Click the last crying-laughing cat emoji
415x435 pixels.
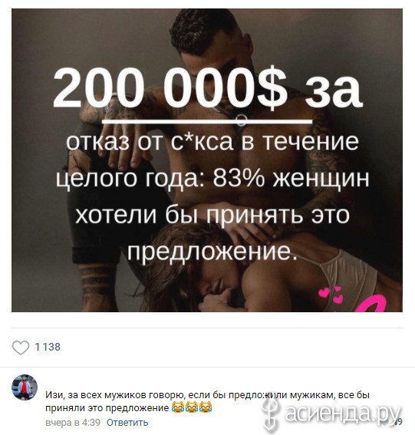[x=206, y=407]
